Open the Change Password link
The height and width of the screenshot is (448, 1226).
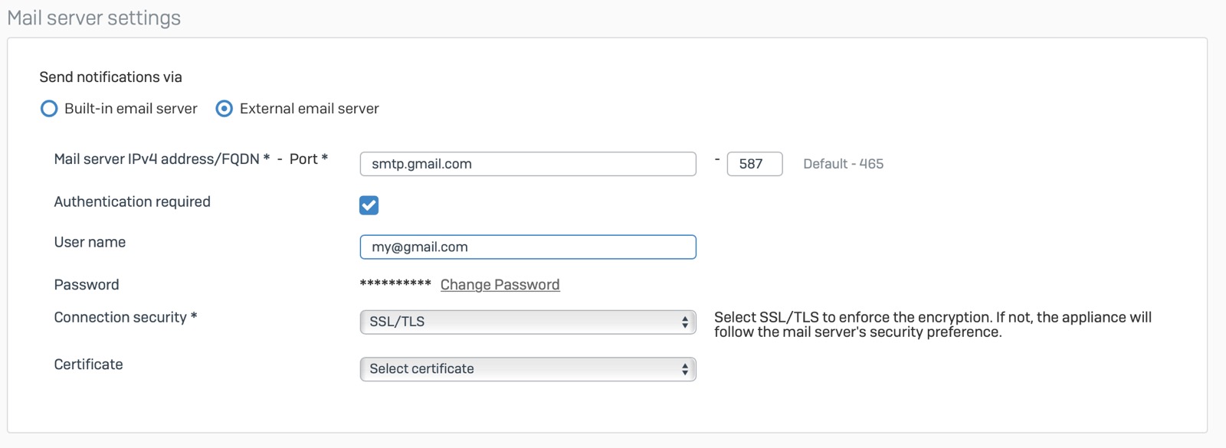[500, 285]
